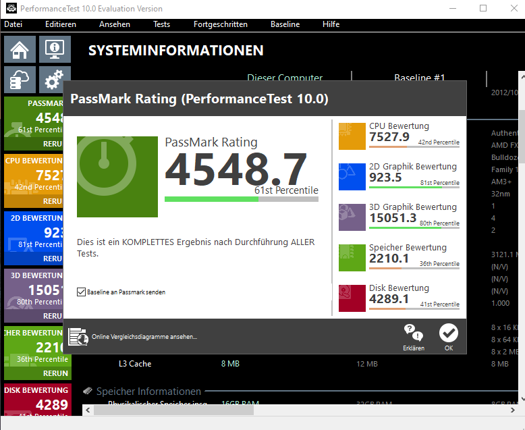Select the Baseline #1 column header
525x430 pixels.
[420, 78]
